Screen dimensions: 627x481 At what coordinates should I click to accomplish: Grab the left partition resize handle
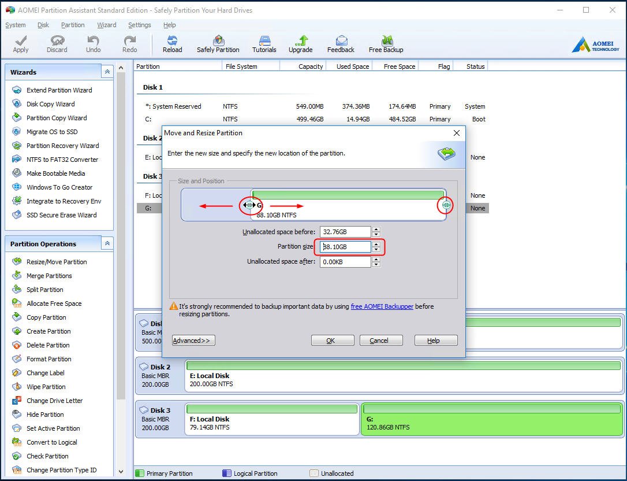(x=249, y=205)
